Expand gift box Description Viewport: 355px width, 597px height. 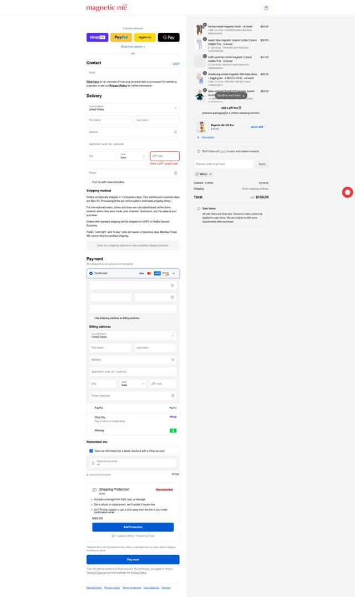point(206,137)
